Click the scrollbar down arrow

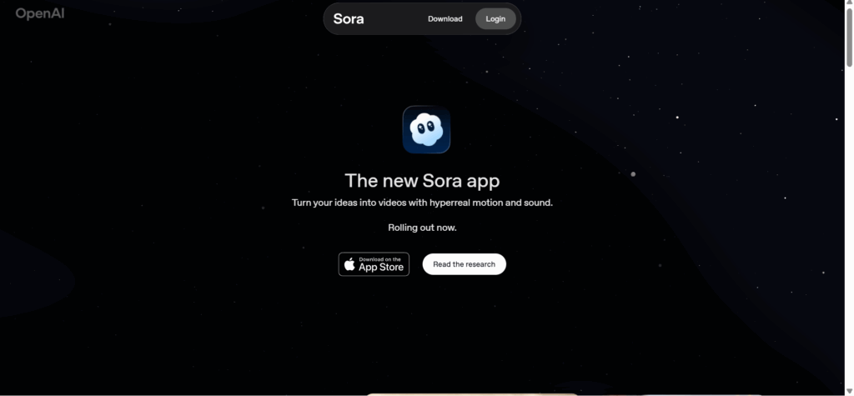coord(849,391)
